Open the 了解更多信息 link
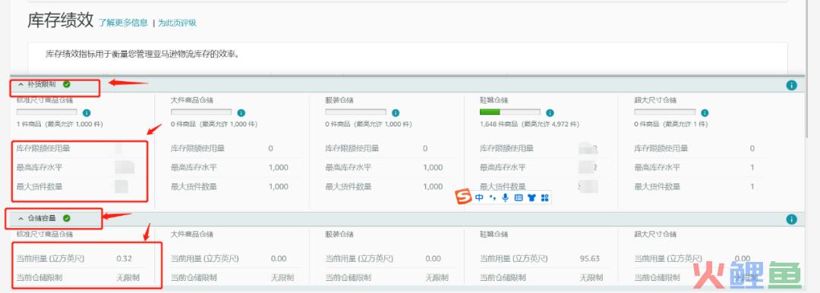 click(124, 23)
